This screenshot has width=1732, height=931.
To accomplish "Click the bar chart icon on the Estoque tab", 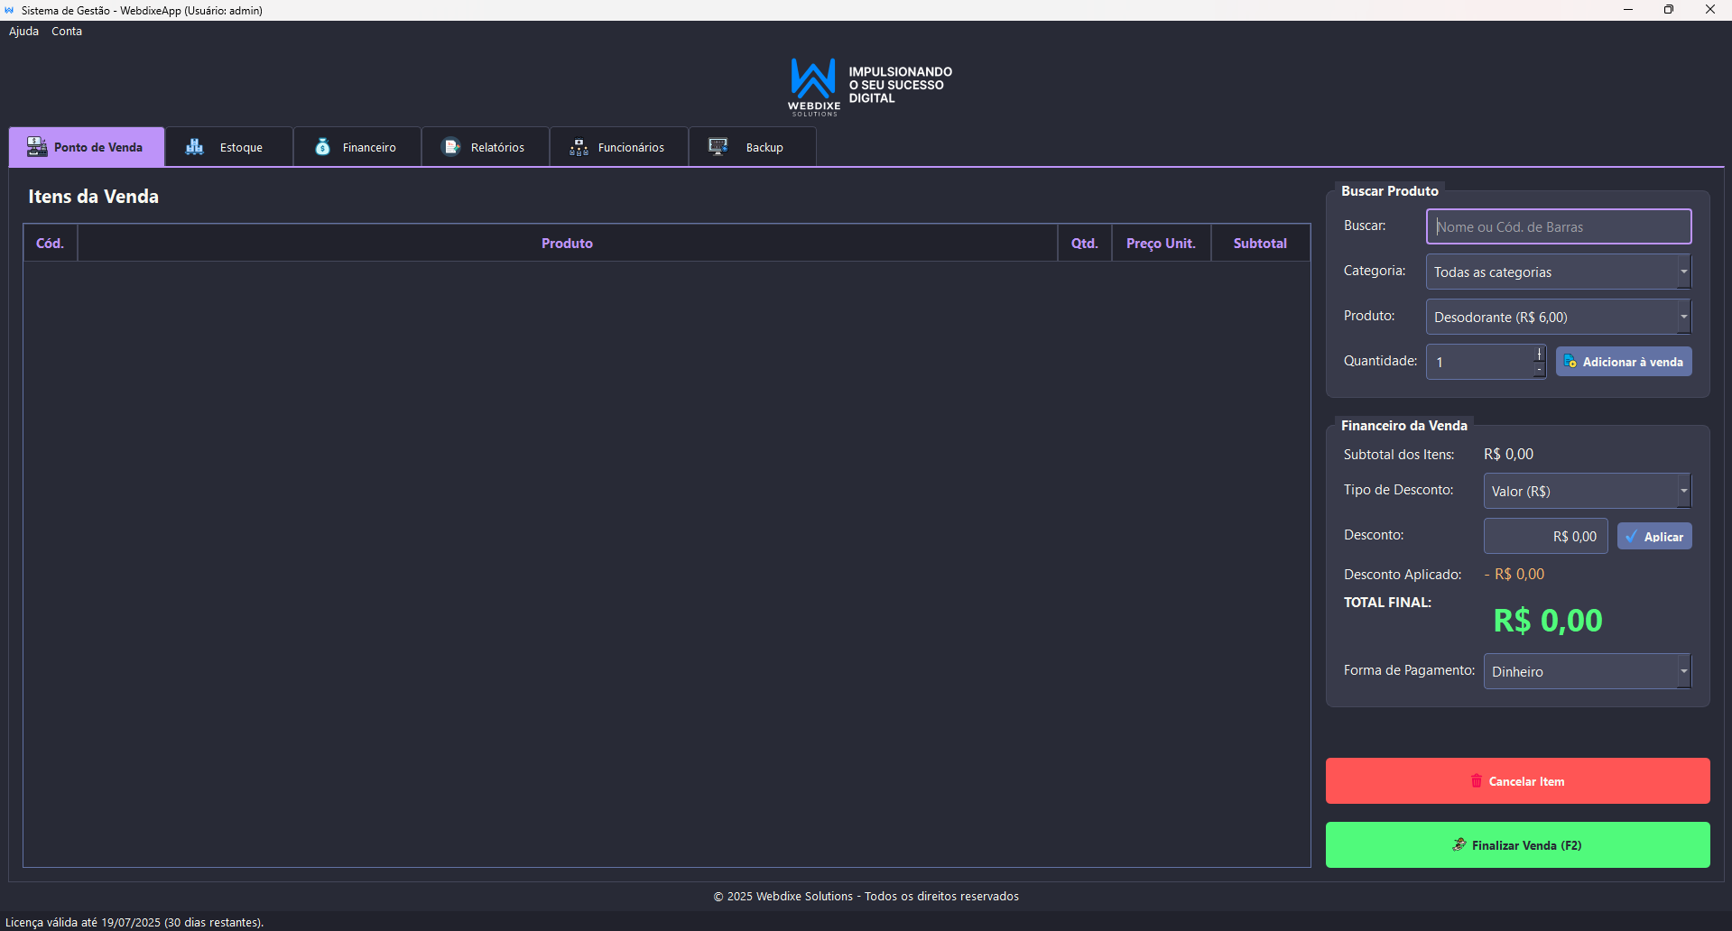I will (194, 146).
